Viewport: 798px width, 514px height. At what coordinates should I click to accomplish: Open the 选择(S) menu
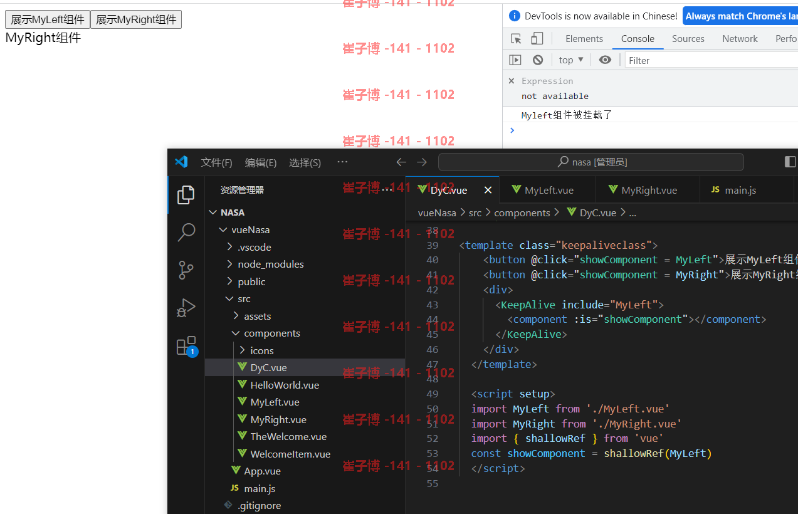click(305, 162)
